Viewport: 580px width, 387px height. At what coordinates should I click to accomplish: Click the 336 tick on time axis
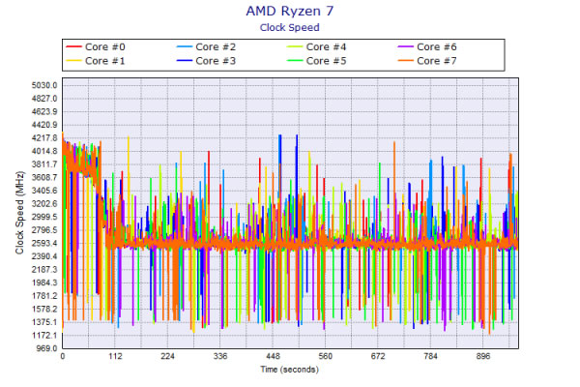[220, 356]
